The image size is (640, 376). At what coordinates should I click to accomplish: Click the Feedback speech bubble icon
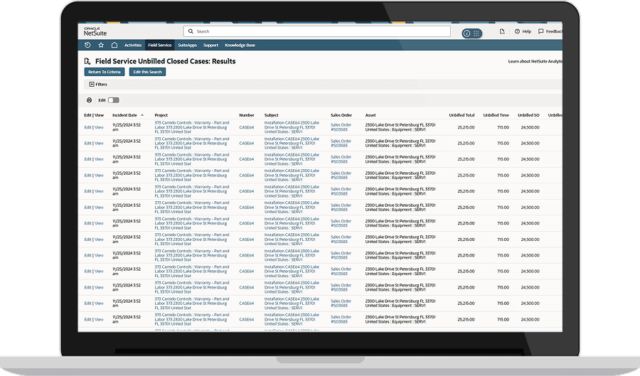pos(541,31)
